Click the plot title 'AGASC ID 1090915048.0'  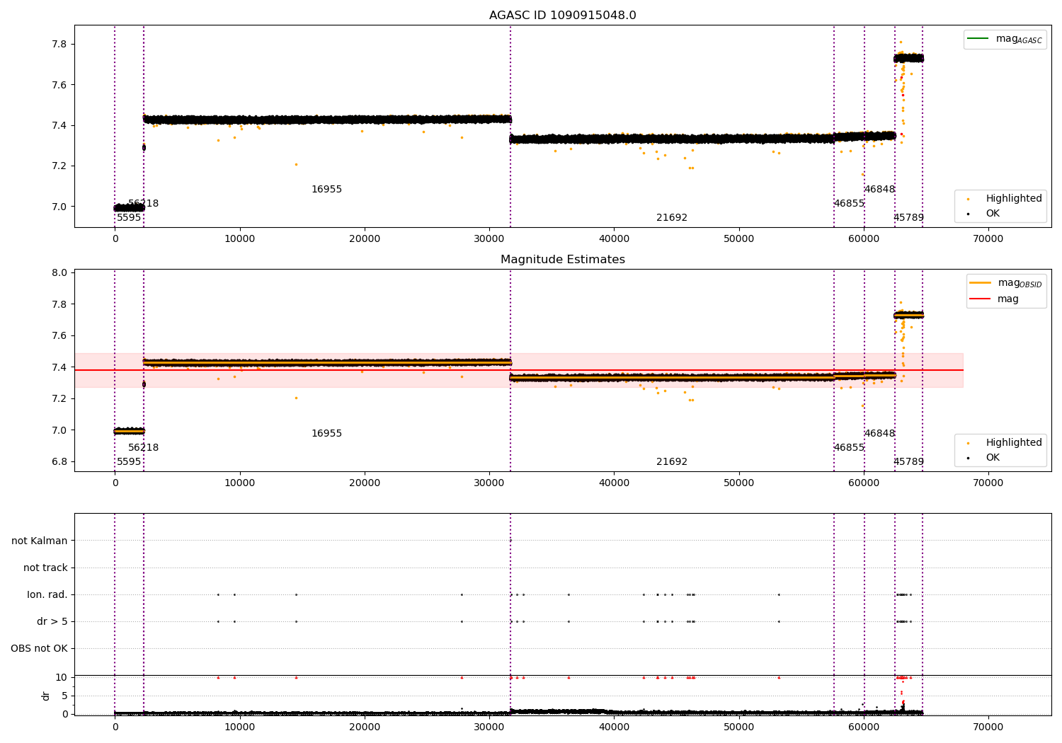point(562,16)
